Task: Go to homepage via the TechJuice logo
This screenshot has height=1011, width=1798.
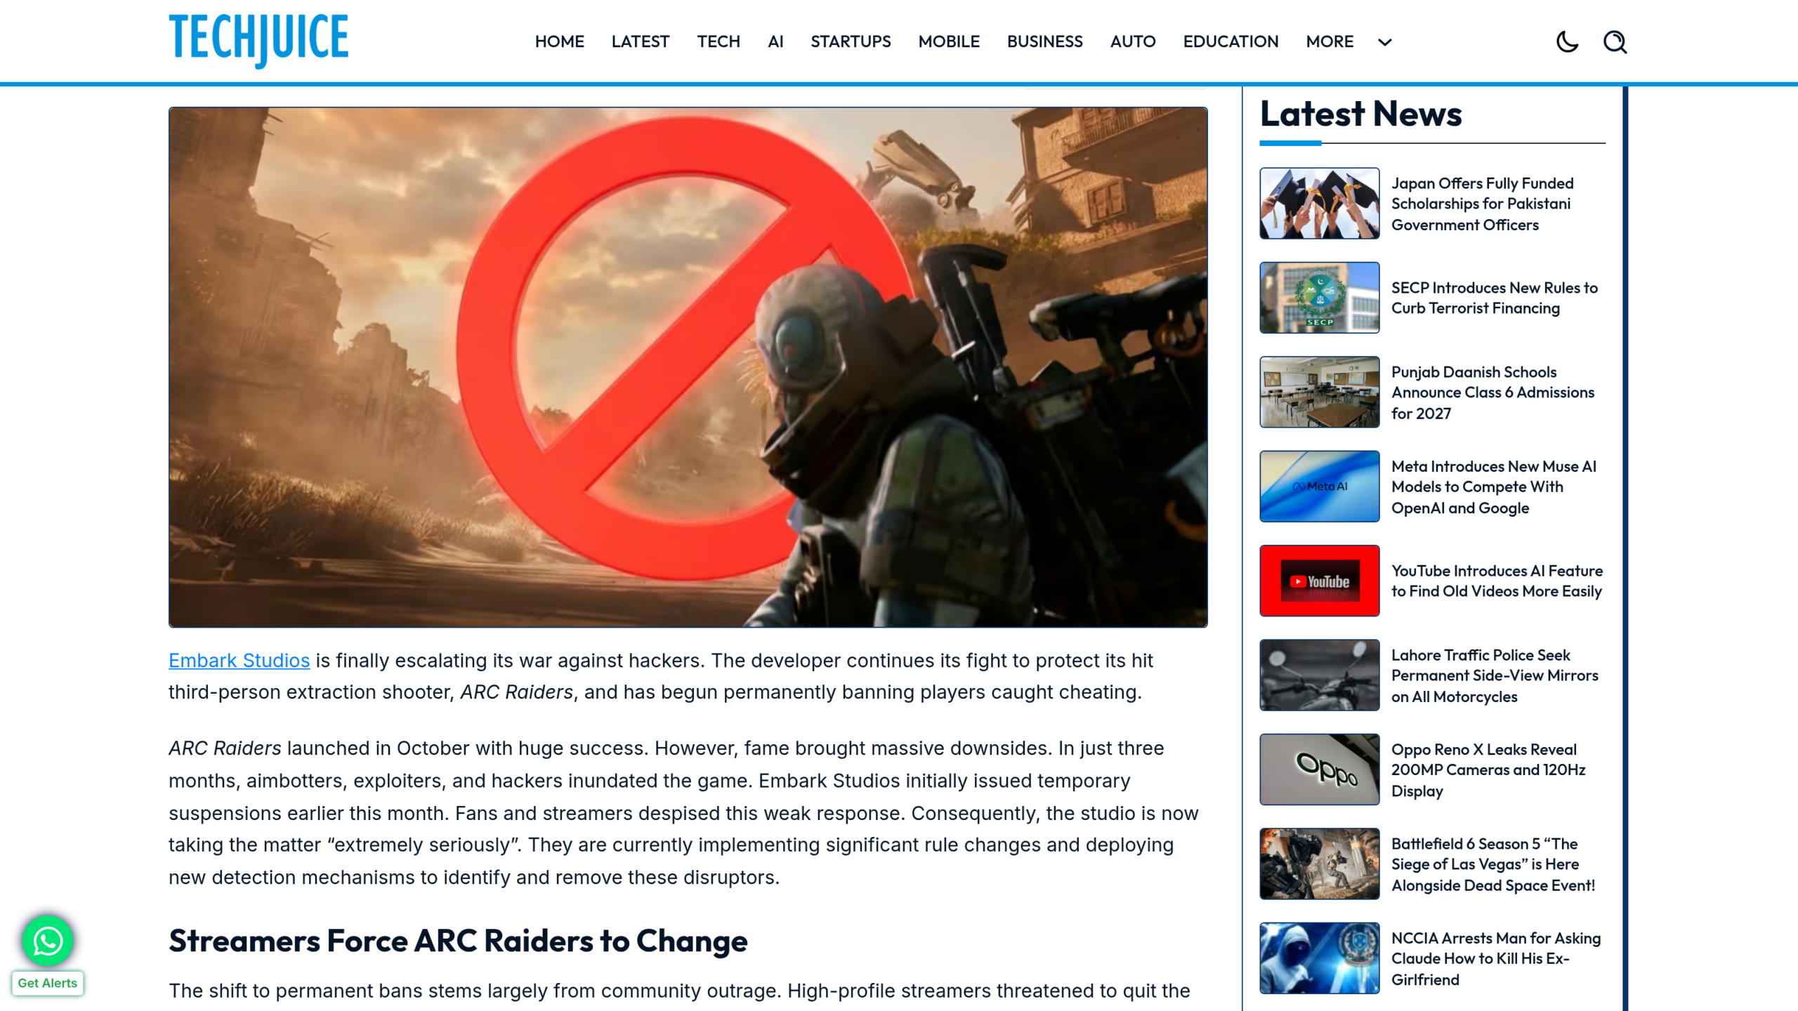Action: tap(258, 40)
